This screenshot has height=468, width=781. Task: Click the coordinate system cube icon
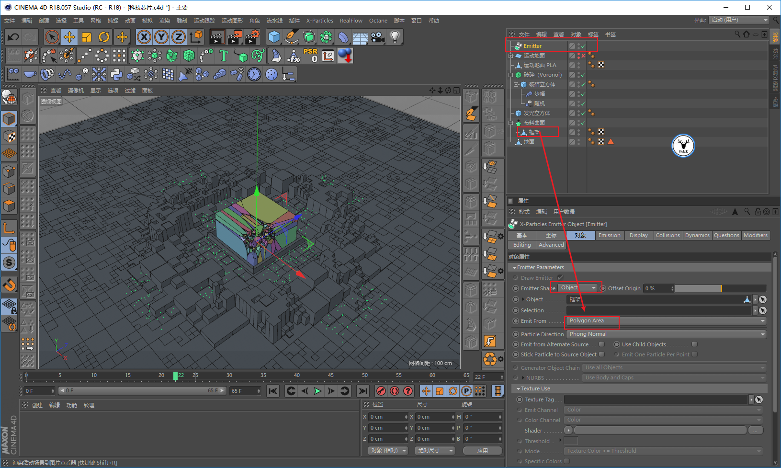196,37
